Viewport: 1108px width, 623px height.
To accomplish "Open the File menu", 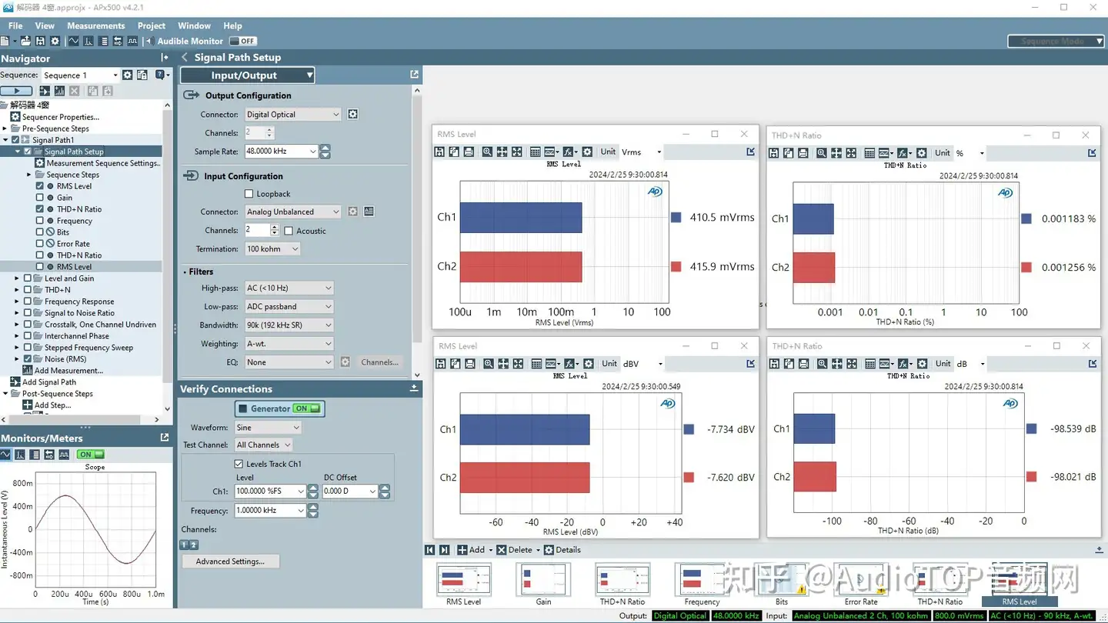I will 15,25.
